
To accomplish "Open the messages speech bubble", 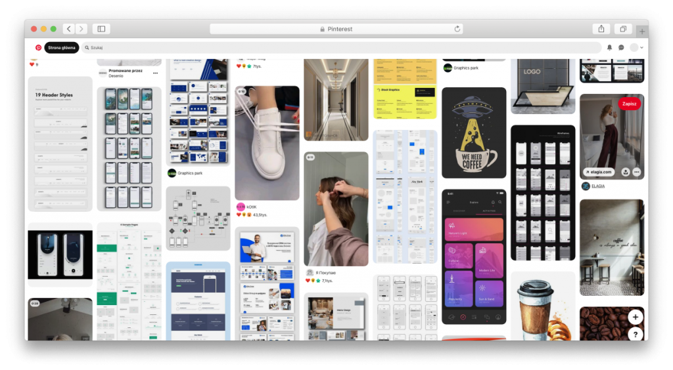I will pos(621,47).
